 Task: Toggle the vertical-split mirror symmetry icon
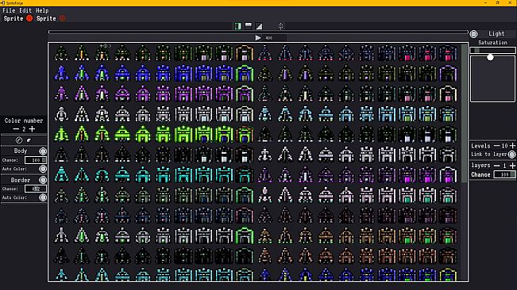coord(238,26)
